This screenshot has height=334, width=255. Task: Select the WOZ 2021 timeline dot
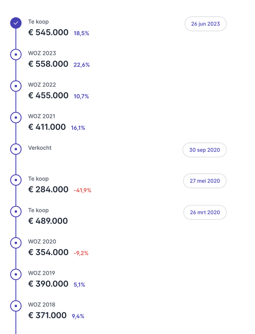(16, 117)
